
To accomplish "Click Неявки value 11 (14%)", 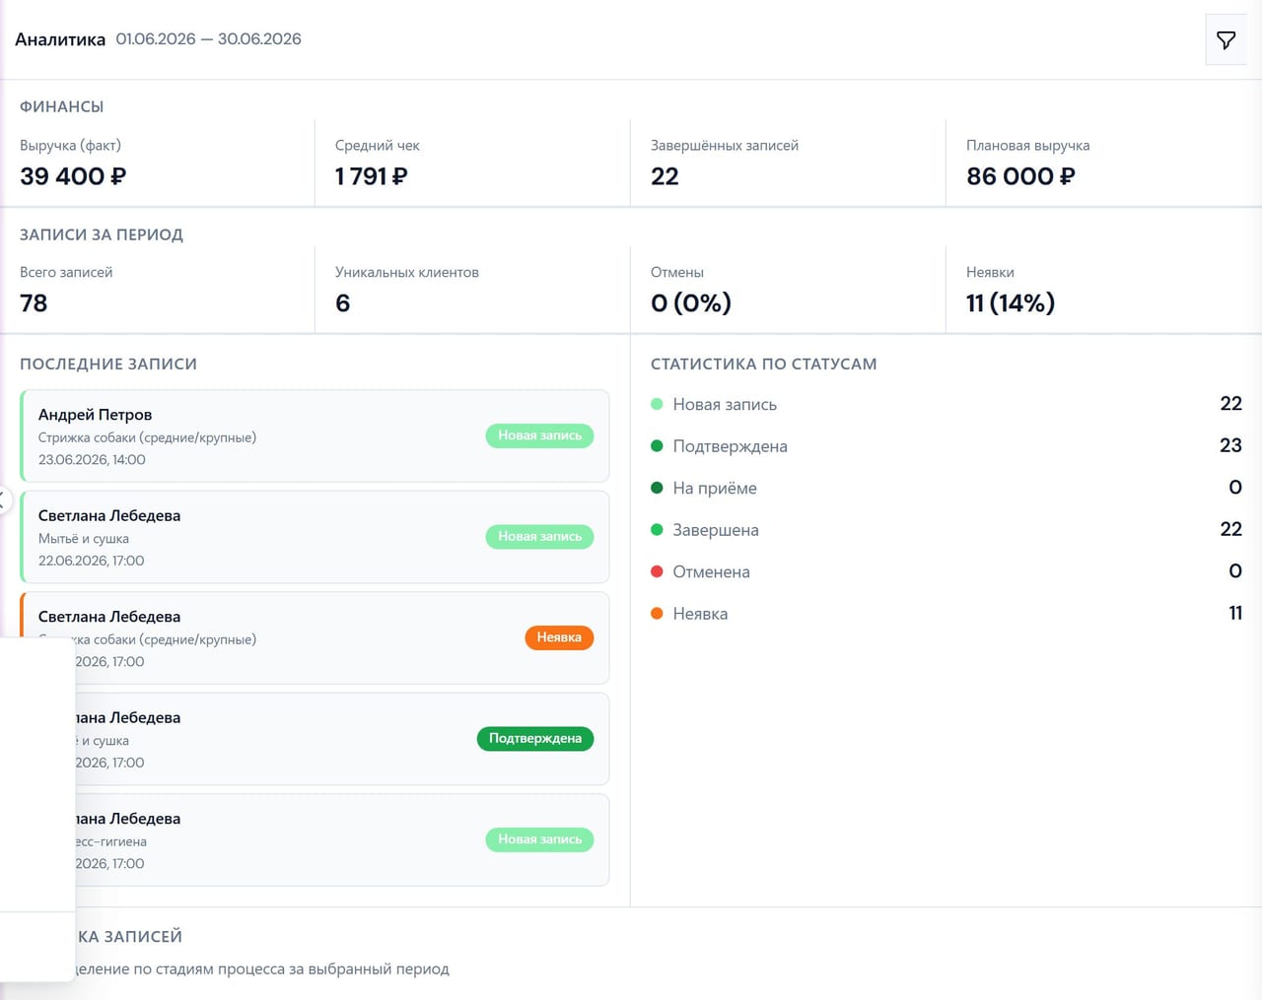I will click(x=1011, y=303).
